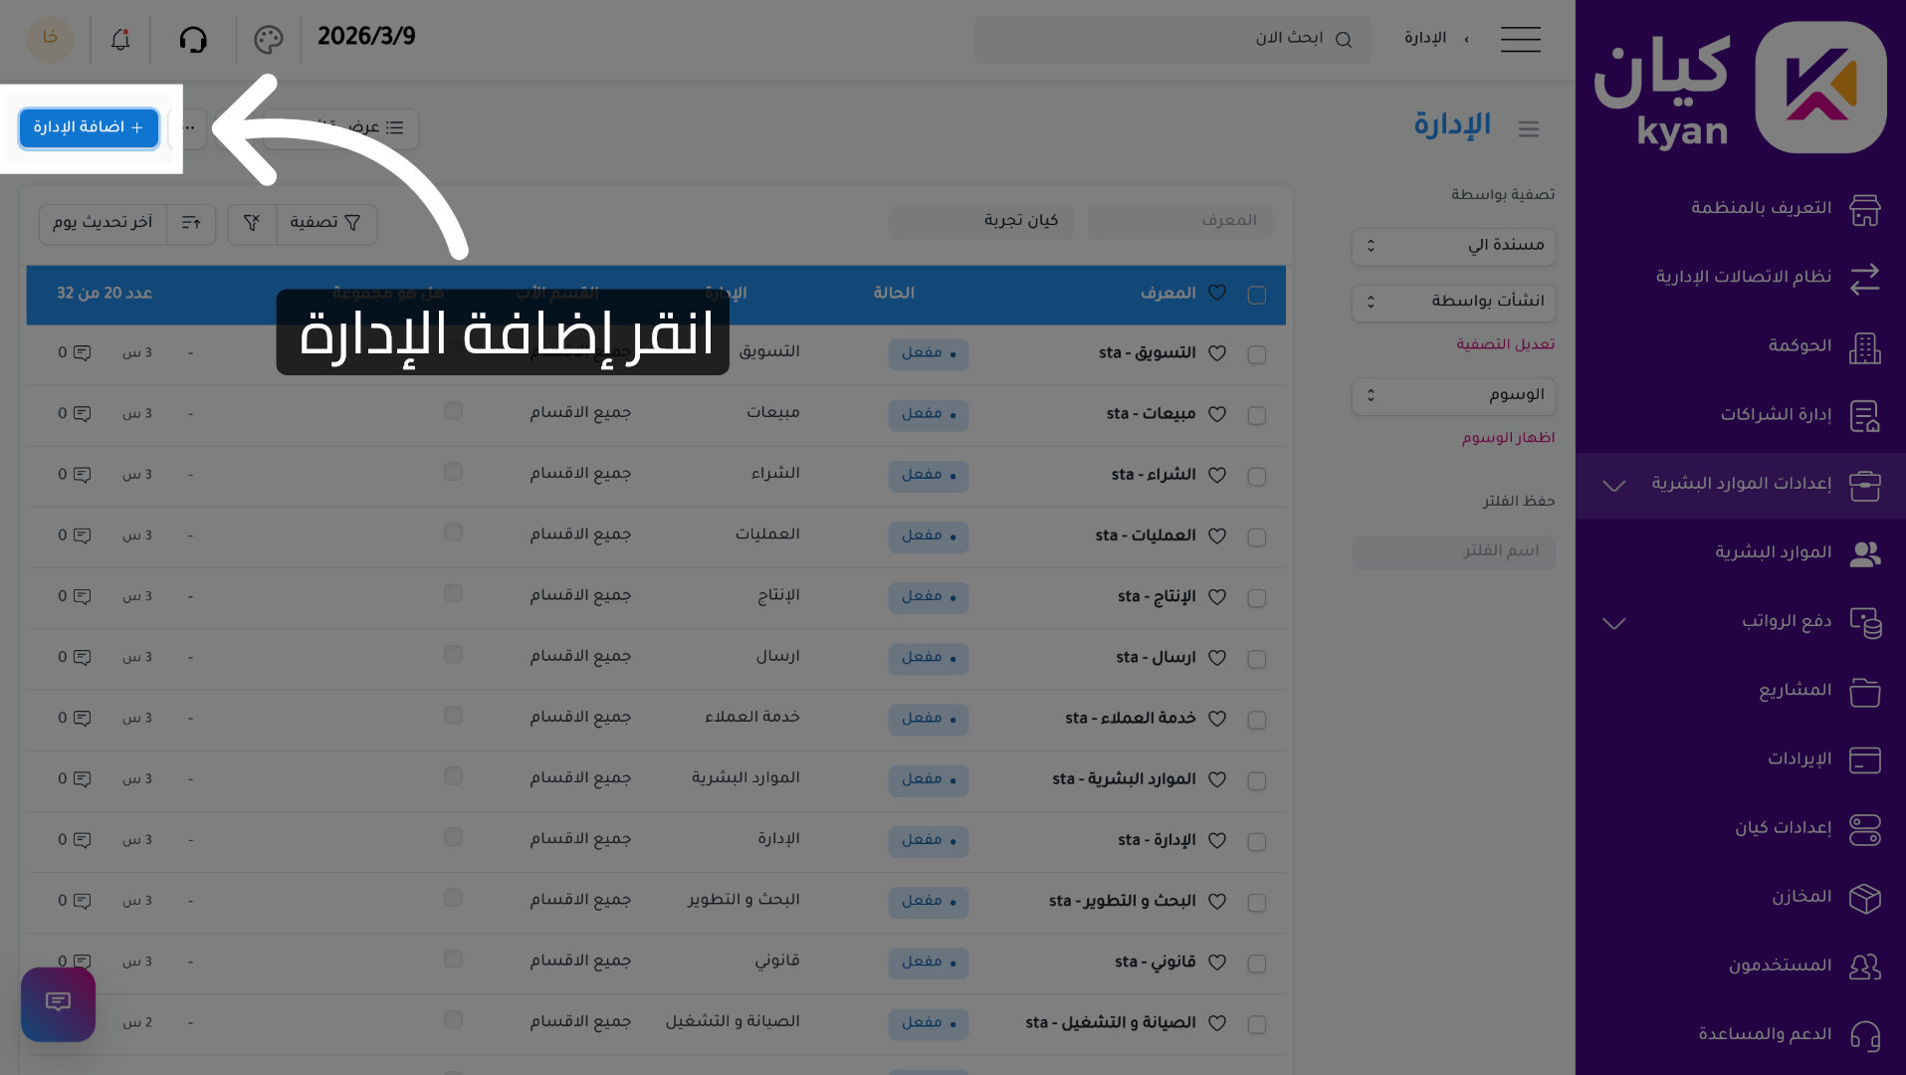Click the comment bubble icon on the مبيعات row

[x=82, y=413]
